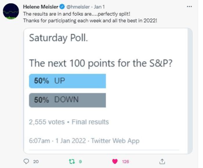Click the Final results label
Image resolution: width=203 pixels, height=168 pixels.
90,122
